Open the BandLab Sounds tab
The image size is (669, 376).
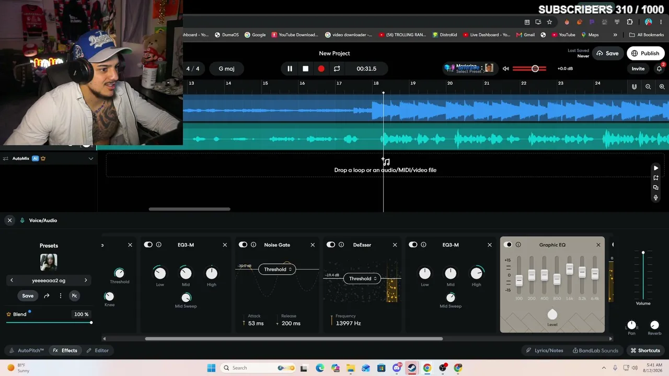tap(595, 350)
